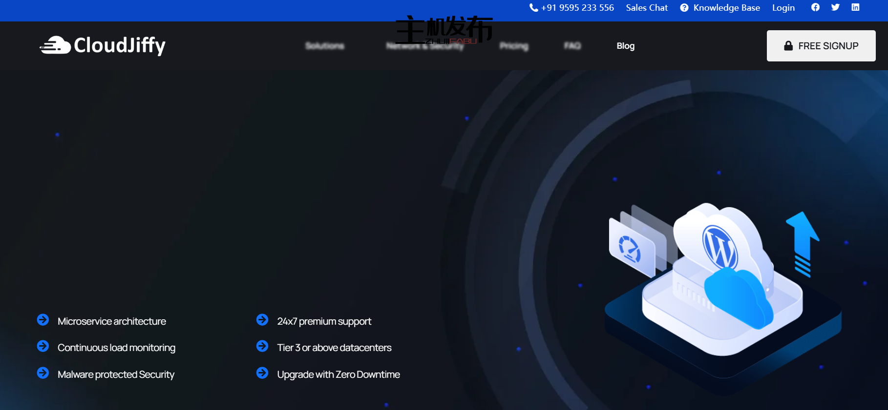888x410 pixels.
Task: Open the Solutions menu item
Action: point(325,46)
